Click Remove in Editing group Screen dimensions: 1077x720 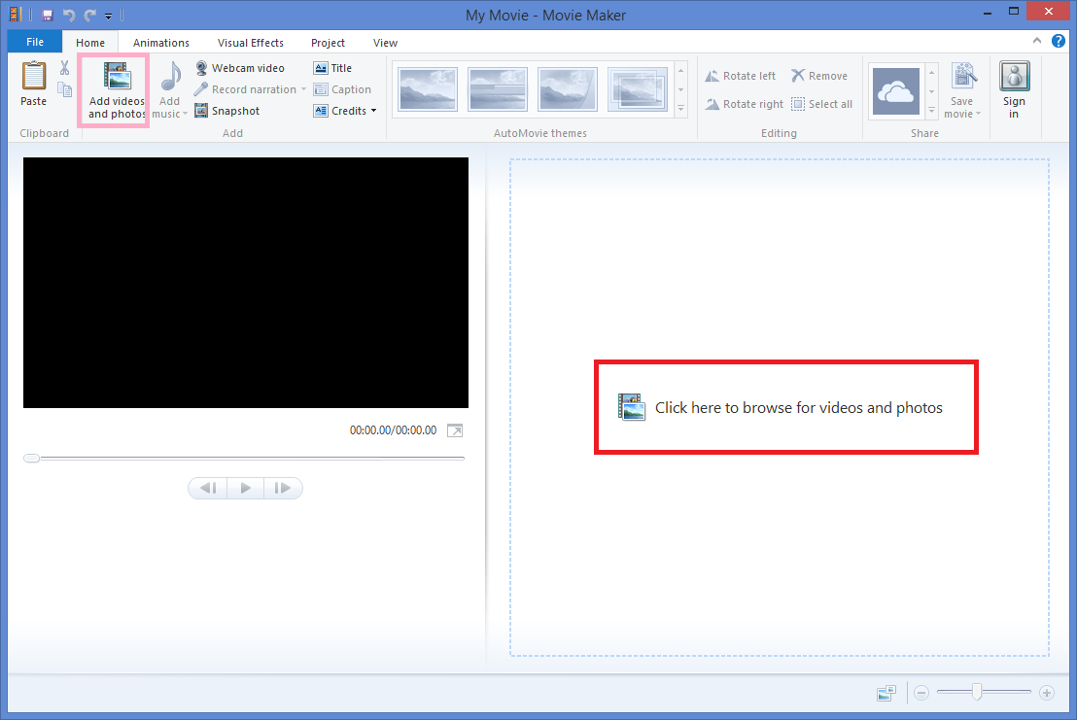coord(819,76)
